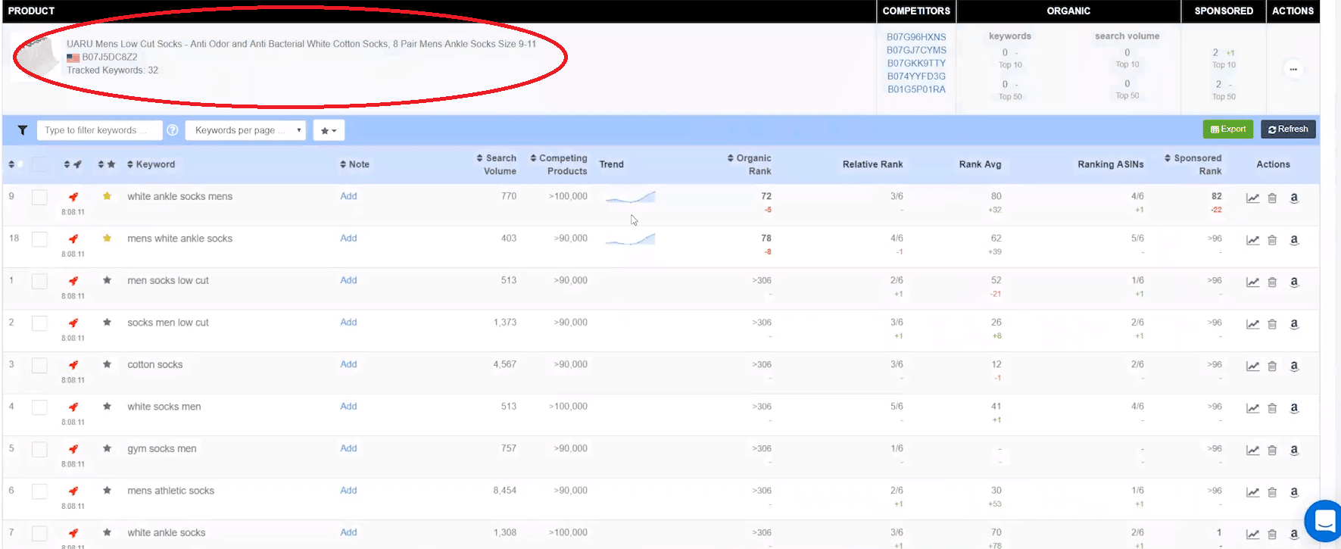Refresh the keyword data
Viewport: 1341px width, 549px height.
coord(1288,129)
